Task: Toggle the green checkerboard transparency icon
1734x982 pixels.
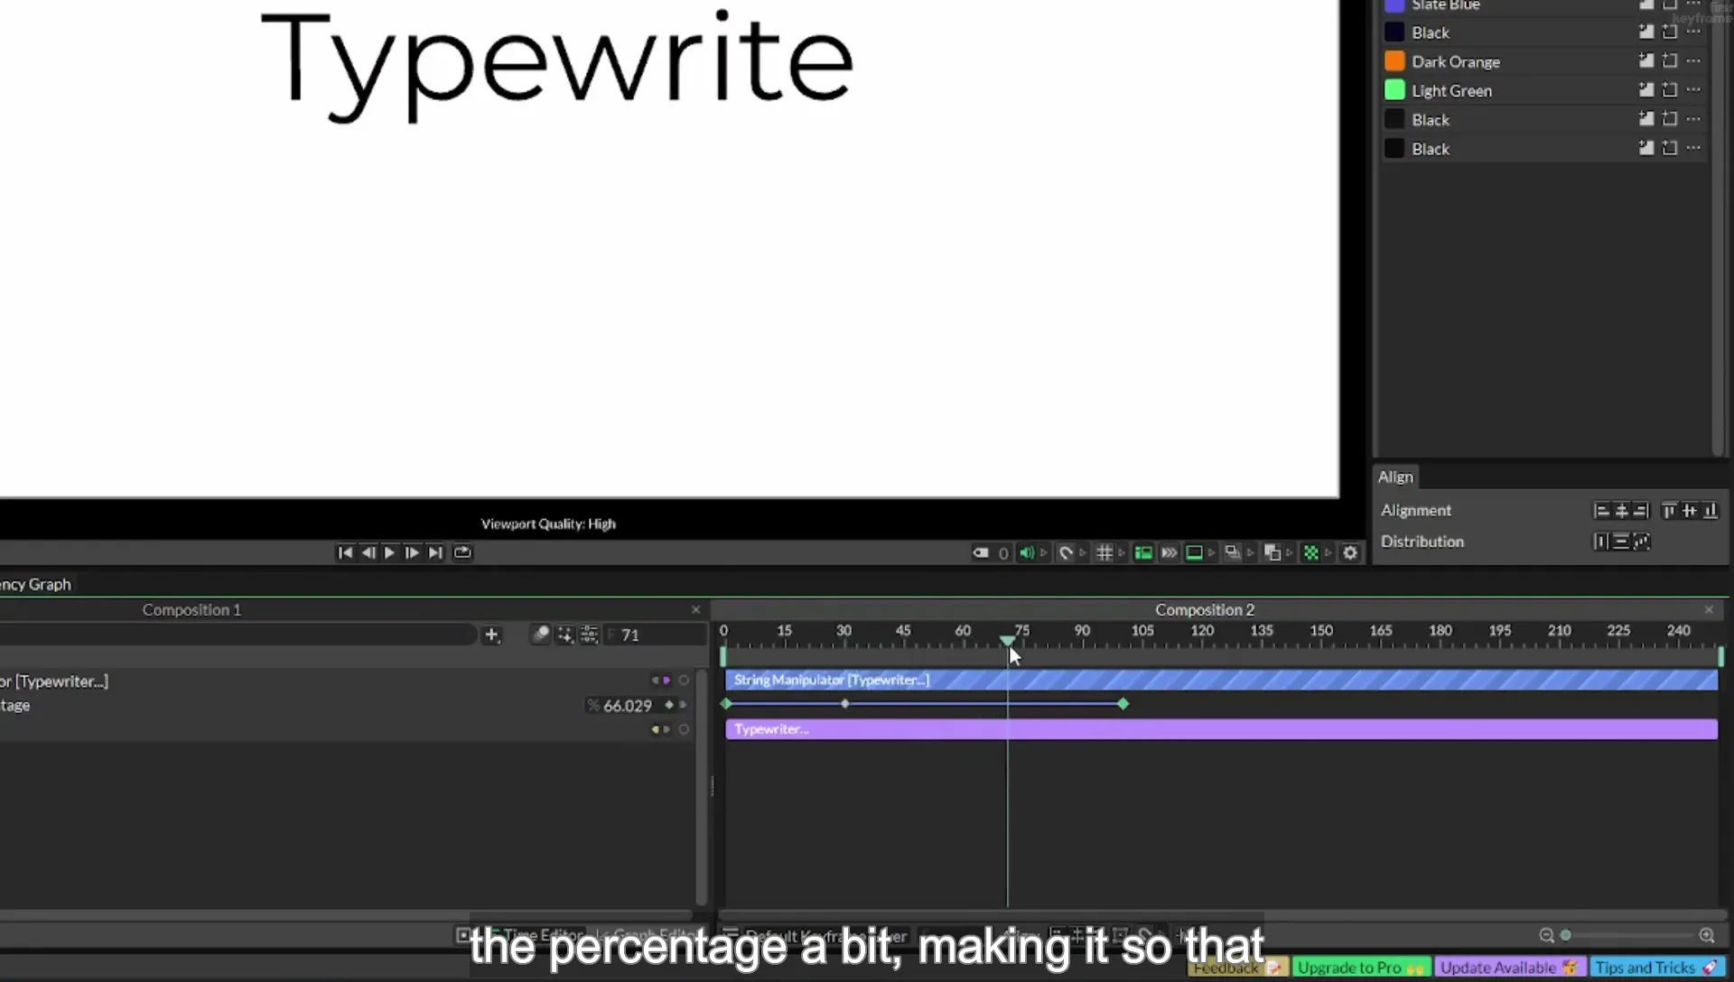Action: pos(1310,552)
